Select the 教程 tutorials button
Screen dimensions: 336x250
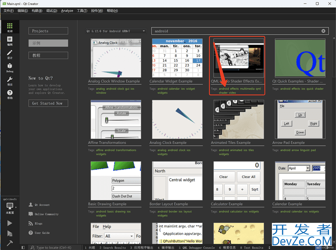(x=48, y=55)
